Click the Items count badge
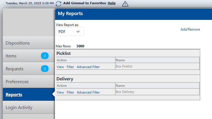212x119 pixels. coord(45,56)
